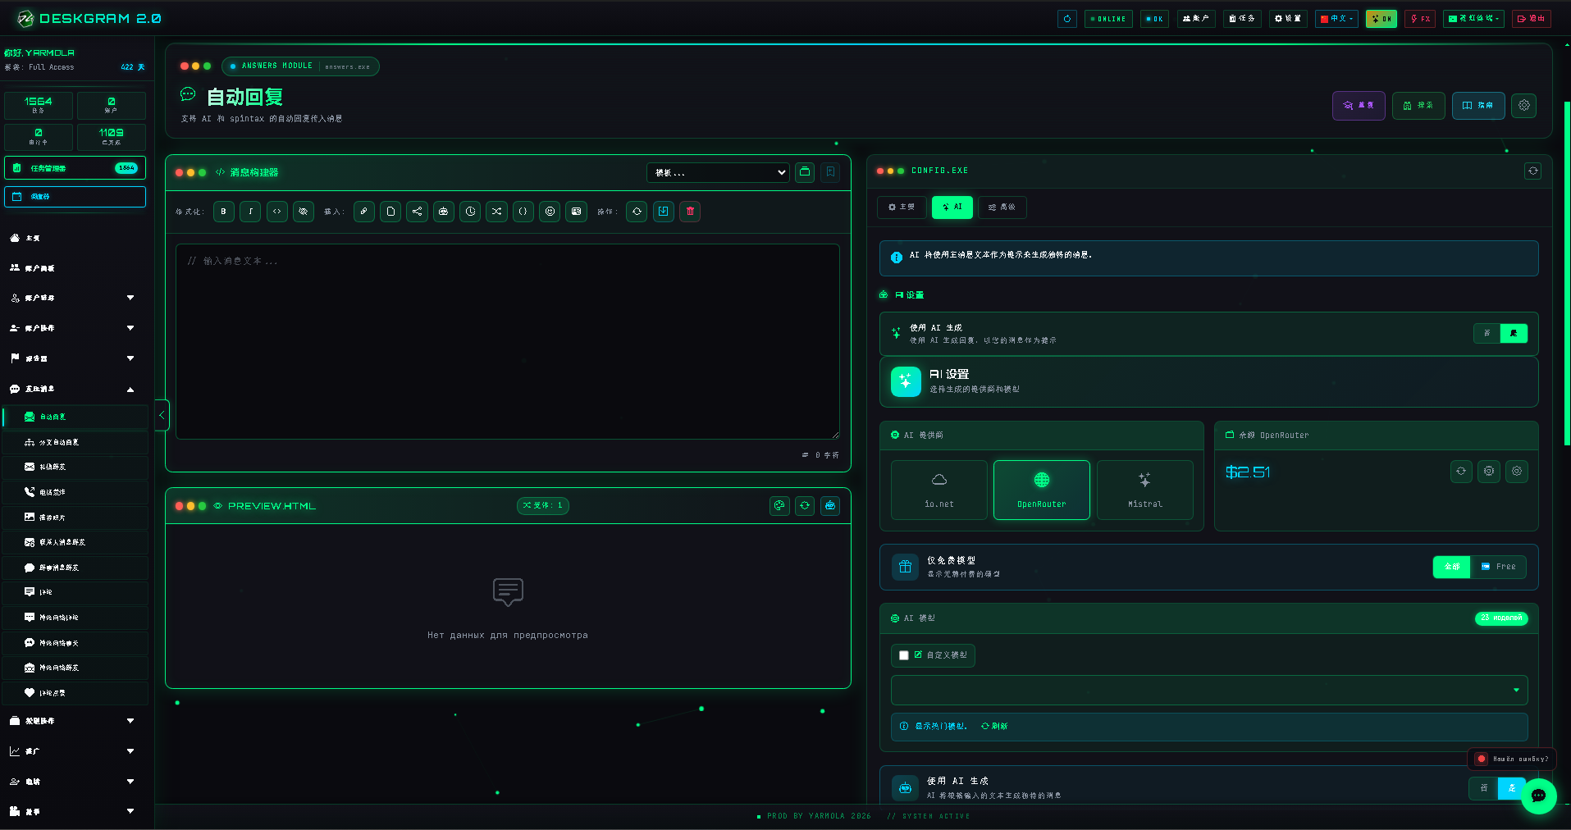
Task: Choose the io.net AI provider card
Action: point(939,490)
